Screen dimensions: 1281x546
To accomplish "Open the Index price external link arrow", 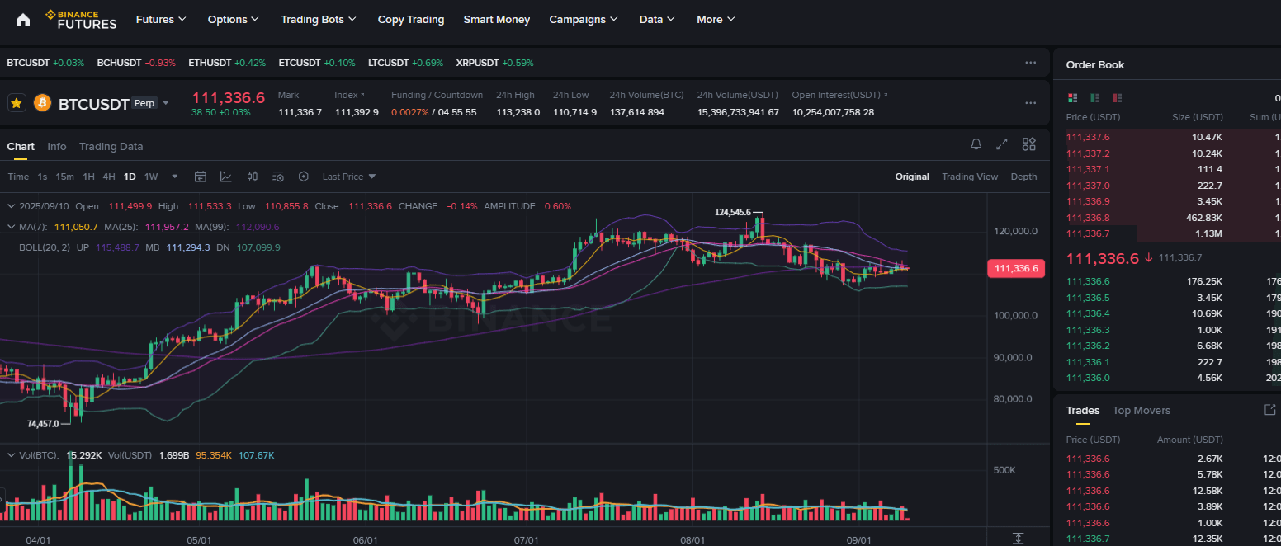I will 362,95.
